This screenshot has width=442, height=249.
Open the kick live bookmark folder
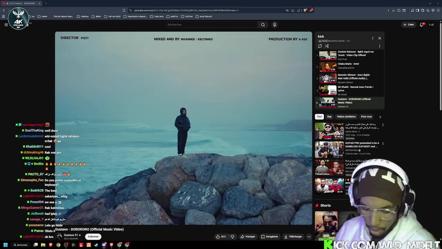tap(187, 16)
